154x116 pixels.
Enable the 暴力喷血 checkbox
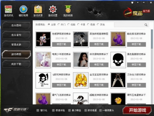(69, 110)
